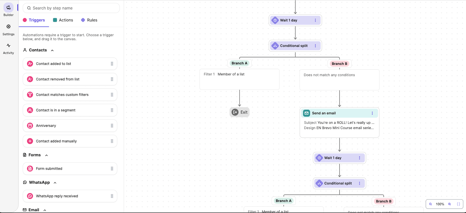The image size is (466, 213).
Task: Click the search by step name field
Action: (71, 8)
